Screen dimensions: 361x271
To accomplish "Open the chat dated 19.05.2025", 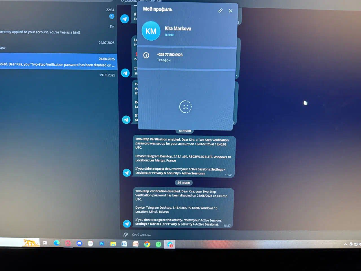I will coord(59,78).
